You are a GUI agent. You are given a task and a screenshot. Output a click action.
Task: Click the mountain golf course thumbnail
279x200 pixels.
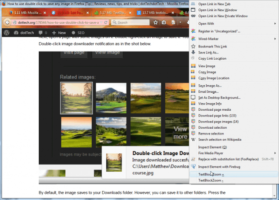coord(111,98)
